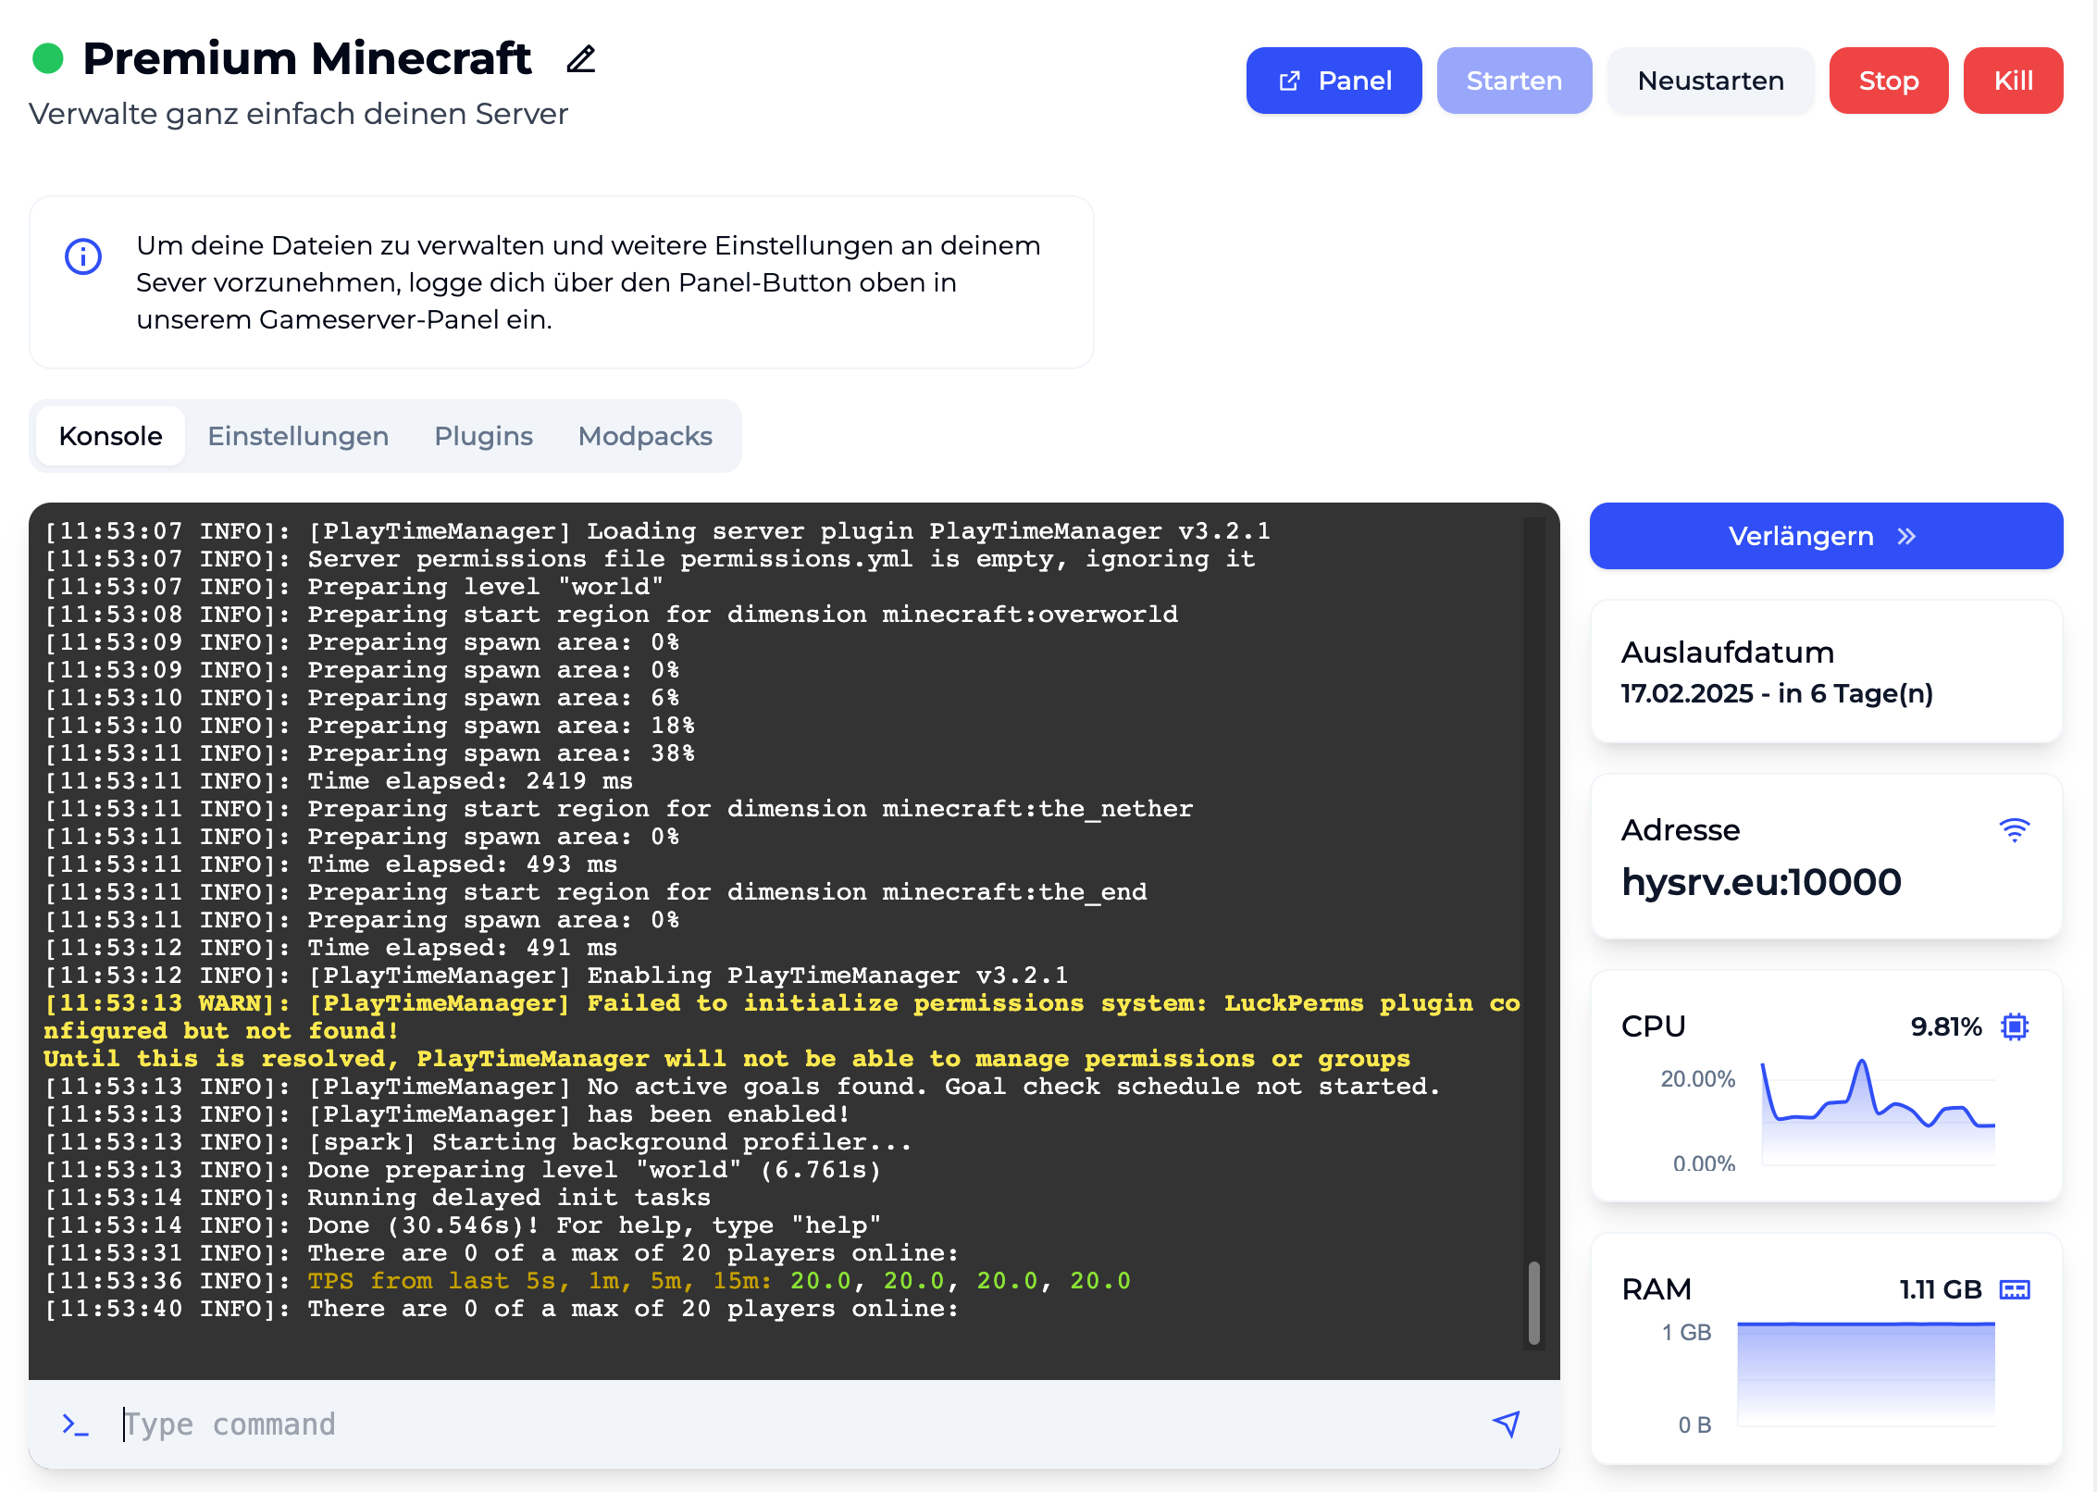Click the green online status dot
Screen dimensions: 2097x1492
[x=48, y=58]
